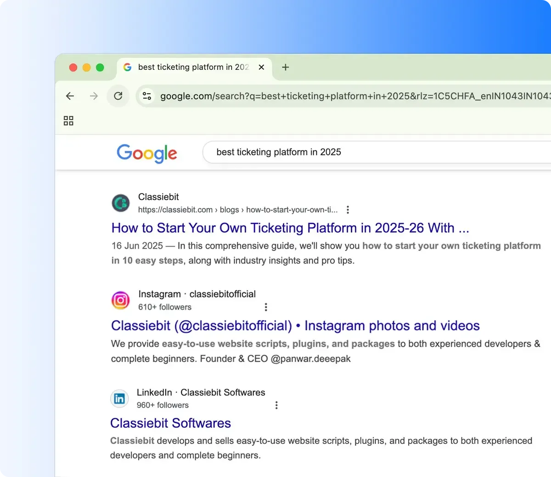Open site information icon in the address bar
The width and height of the screenshot is (551, 477).
147,96
